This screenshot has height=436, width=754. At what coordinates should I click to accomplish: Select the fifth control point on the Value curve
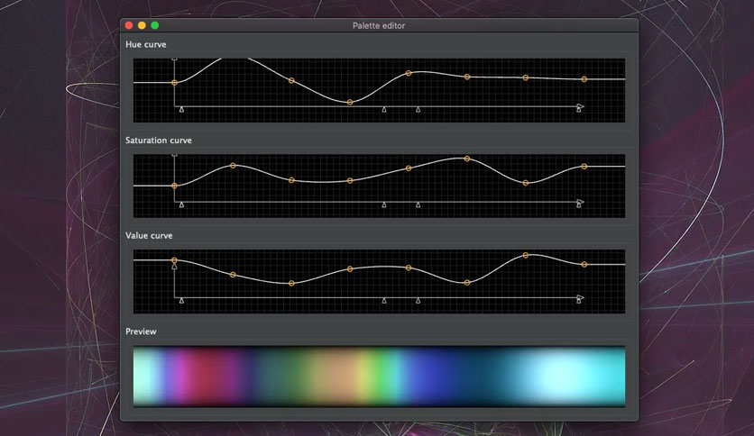click(x=409, y=268)
